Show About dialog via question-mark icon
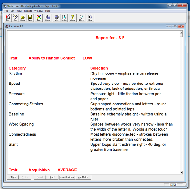This screenshot has width=190, height=189. click(73, 18)
